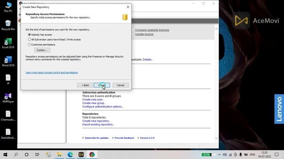This screenshot has height=159, width=284.
Task: Open the clock and date in taskbar
Action: point(264,155)
